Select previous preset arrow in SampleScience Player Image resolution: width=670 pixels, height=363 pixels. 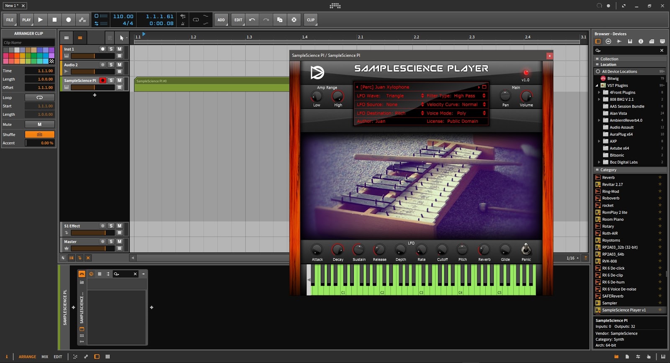pos(357,87)
